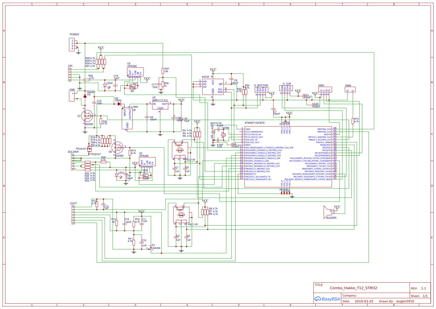Select MOSFET Q1 SI2308 symbol
Viewport: 436px width, 309px height.
coord(87,115)
